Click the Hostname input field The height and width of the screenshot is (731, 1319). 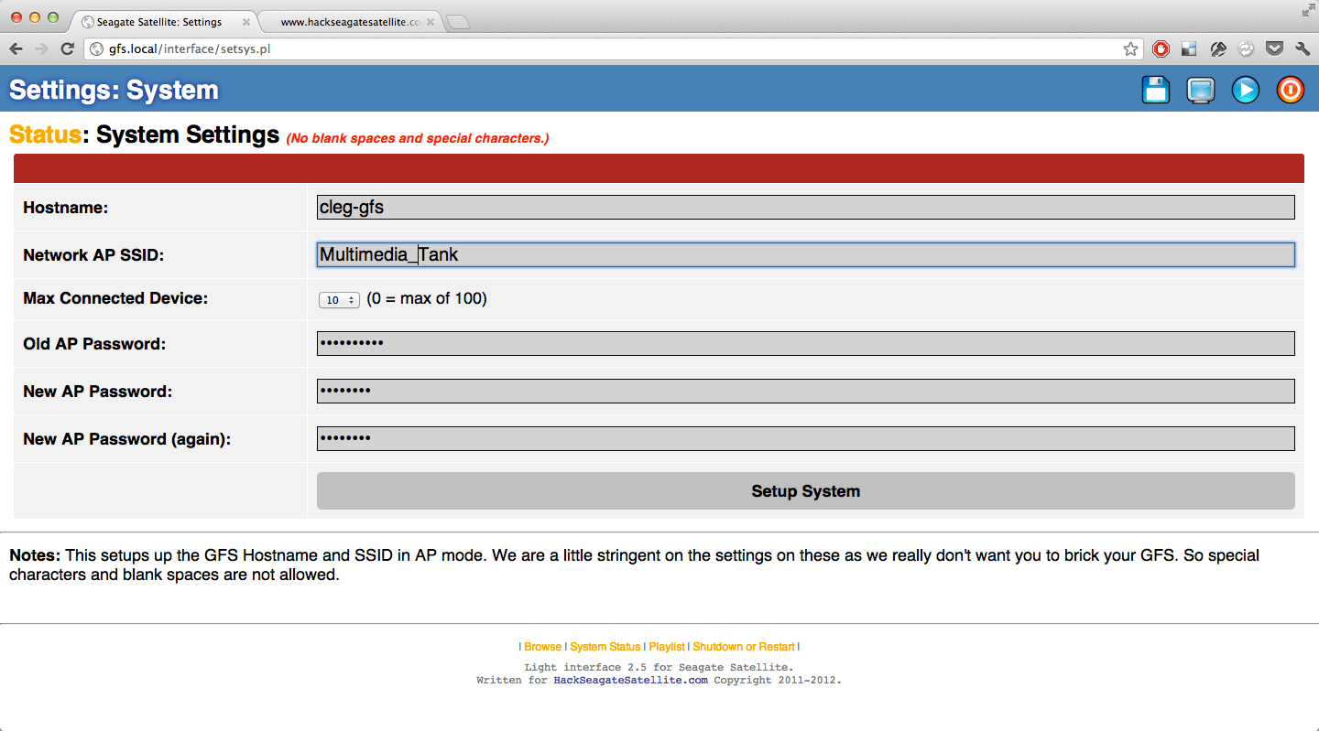(x=806, y=207)
